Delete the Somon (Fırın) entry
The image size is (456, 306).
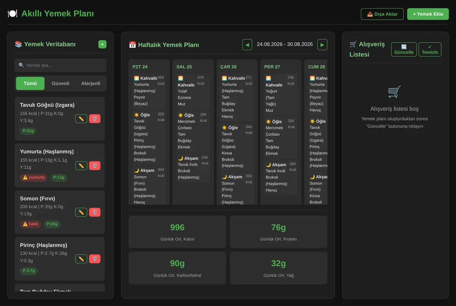[95, 212]
